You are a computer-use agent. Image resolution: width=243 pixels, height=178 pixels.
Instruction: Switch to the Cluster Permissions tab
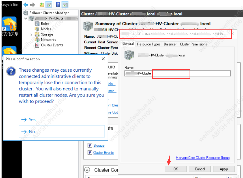pyautogui.click(x=193, y=44)
